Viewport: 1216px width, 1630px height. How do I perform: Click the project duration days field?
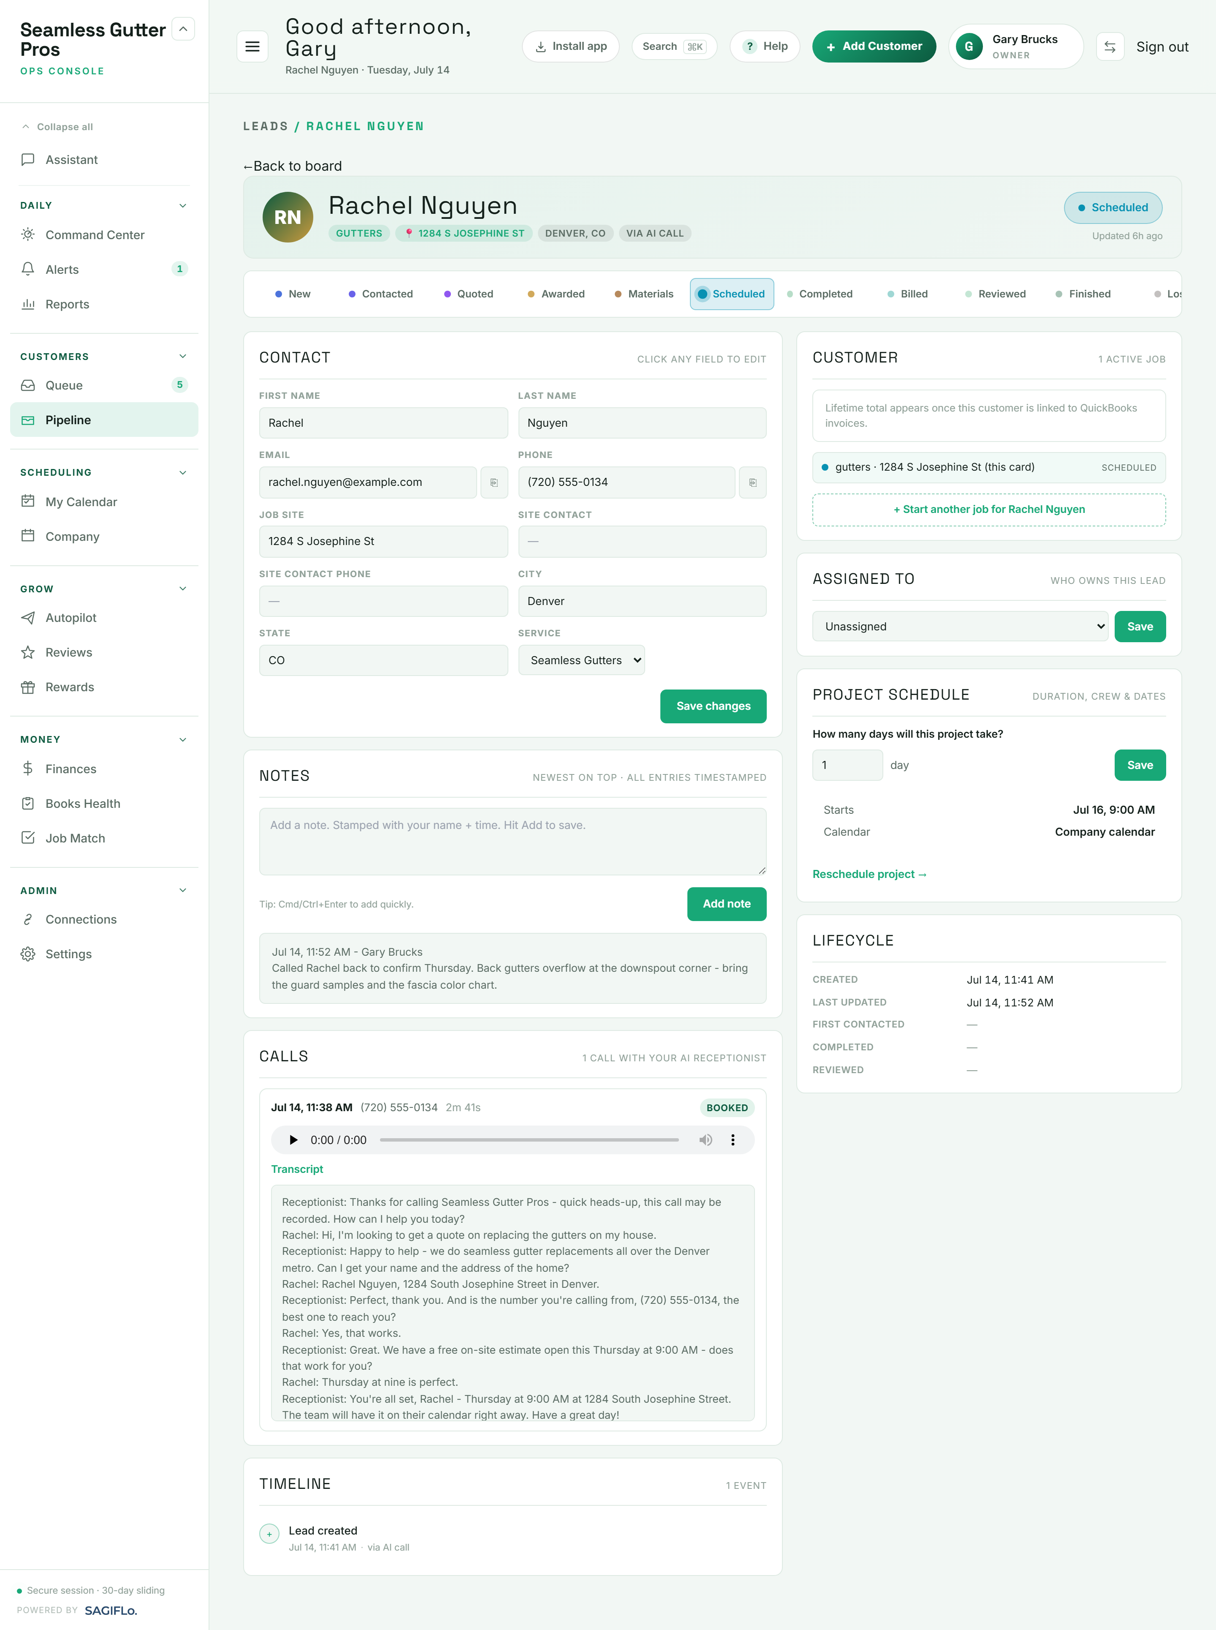click(x=847, y=765)
